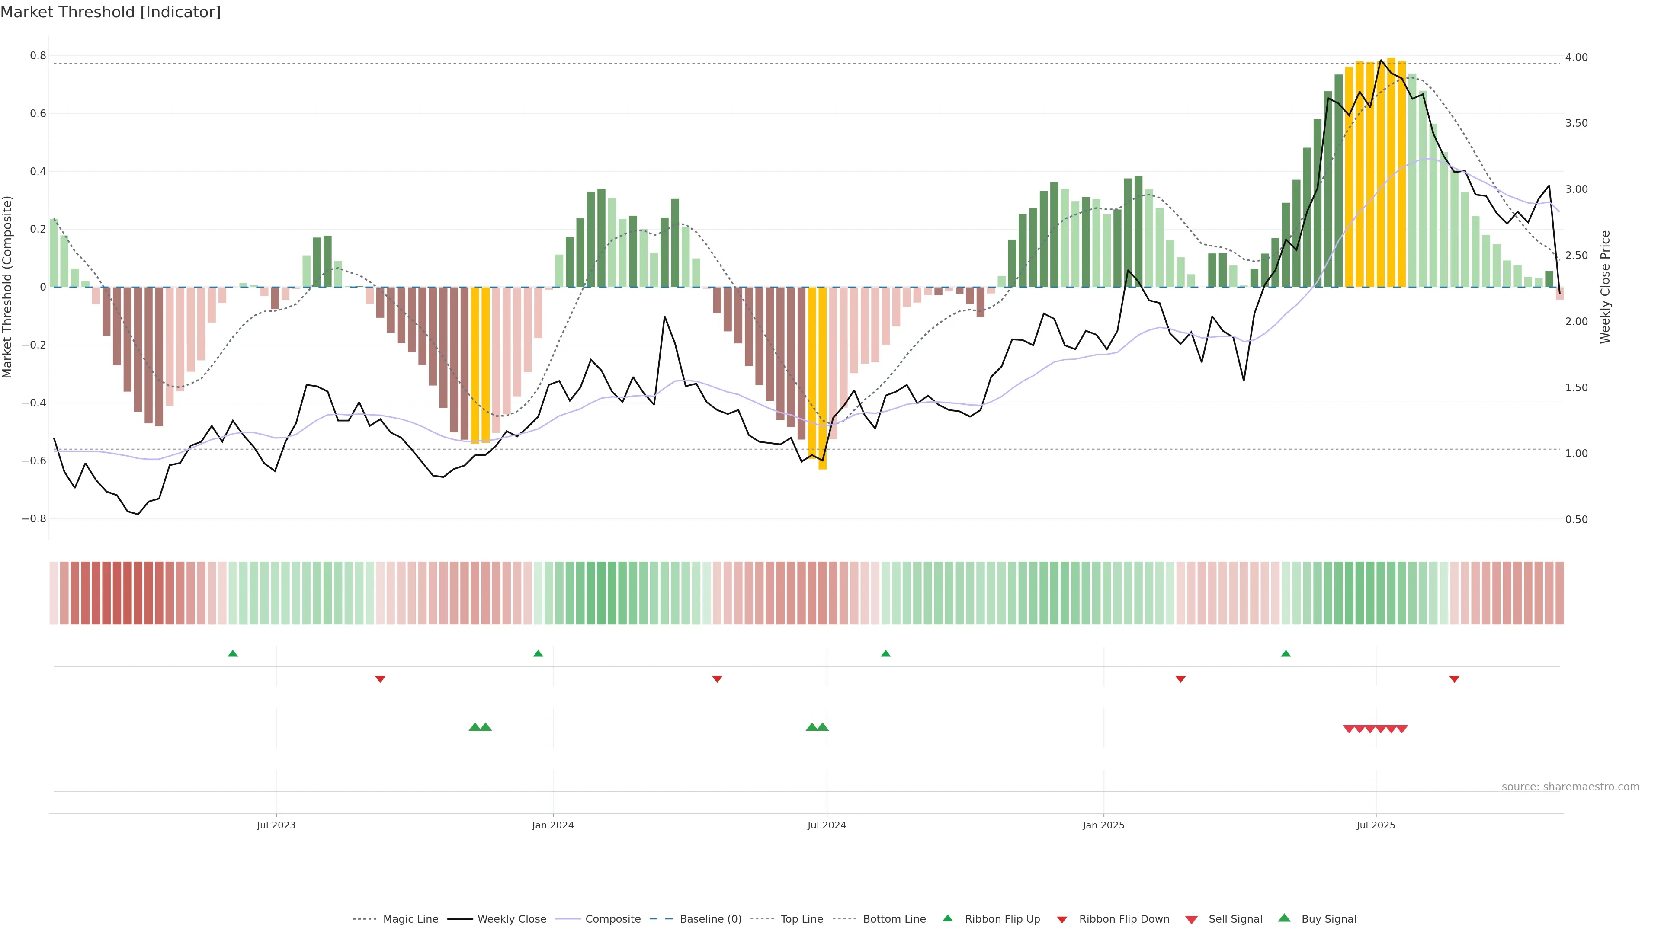Screen dimensions: 1661x934
Task: Click the first Buy Signal triangle before Jan 2024
Action: (475, 727)
